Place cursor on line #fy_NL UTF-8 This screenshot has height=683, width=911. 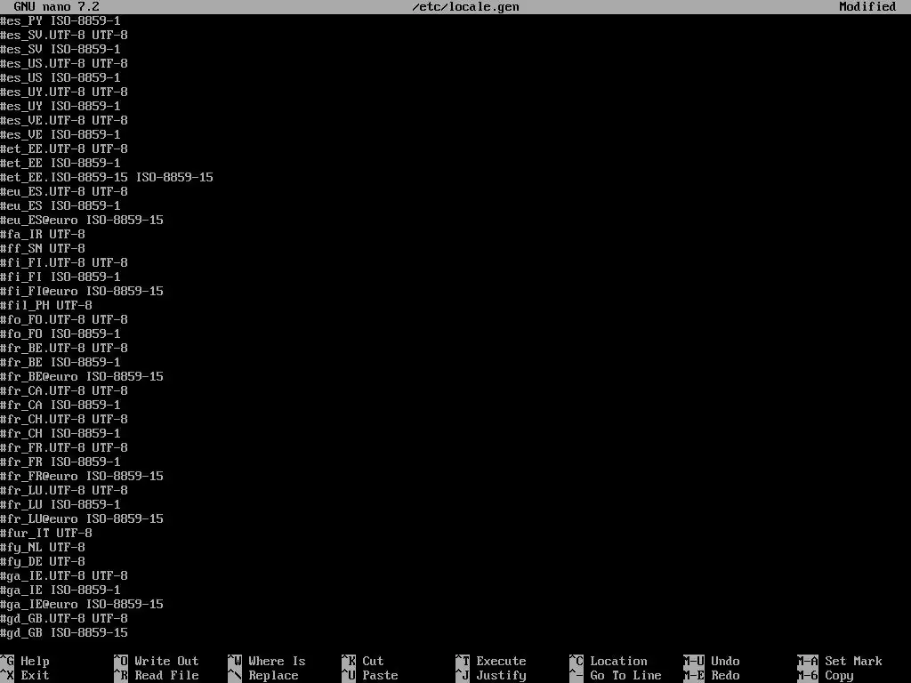click(x=43, y=547)
